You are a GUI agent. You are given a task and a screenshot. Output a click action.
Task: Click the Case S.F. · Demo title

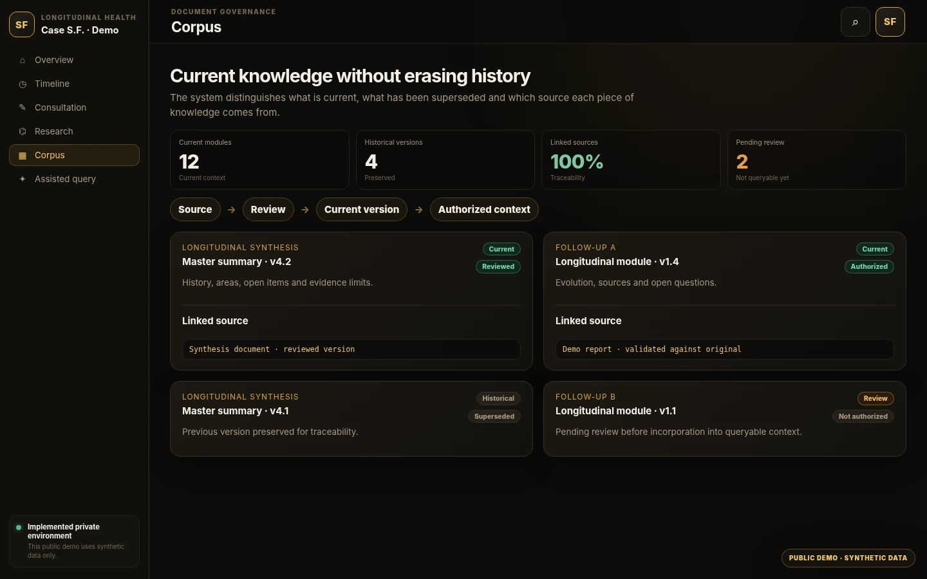click(80, 30)
